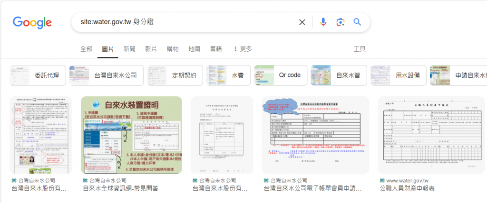Switch to the 地圖 tab
Image resolution: width=487 pixels, height=203 pixels.
click(194, 49)
